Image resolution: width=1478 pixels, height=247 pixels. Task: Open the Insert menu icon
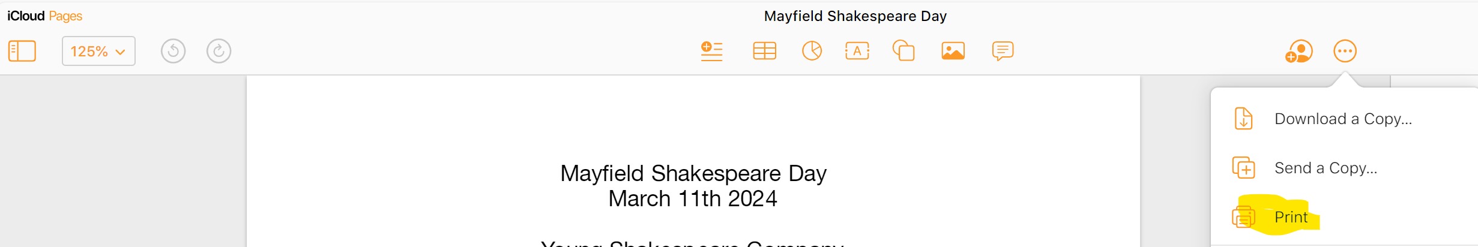(711, 51)
